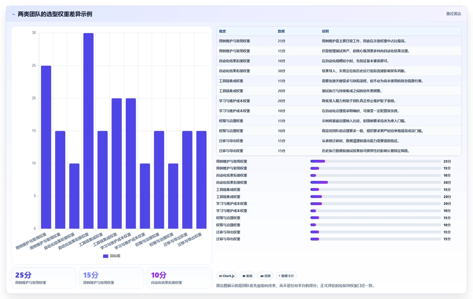Select the description 从表格迁移时，数据清理和退出能力需要提前验证。

pyautogui.click(x=361, y=141)
